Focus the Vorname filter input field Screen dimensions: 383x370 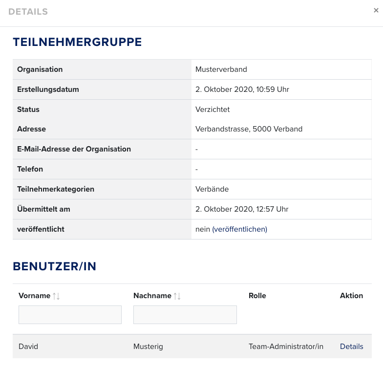click(70, 315)
